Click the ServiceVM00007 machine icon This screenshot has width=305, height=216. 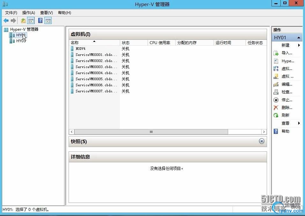[x=72, y=91]
